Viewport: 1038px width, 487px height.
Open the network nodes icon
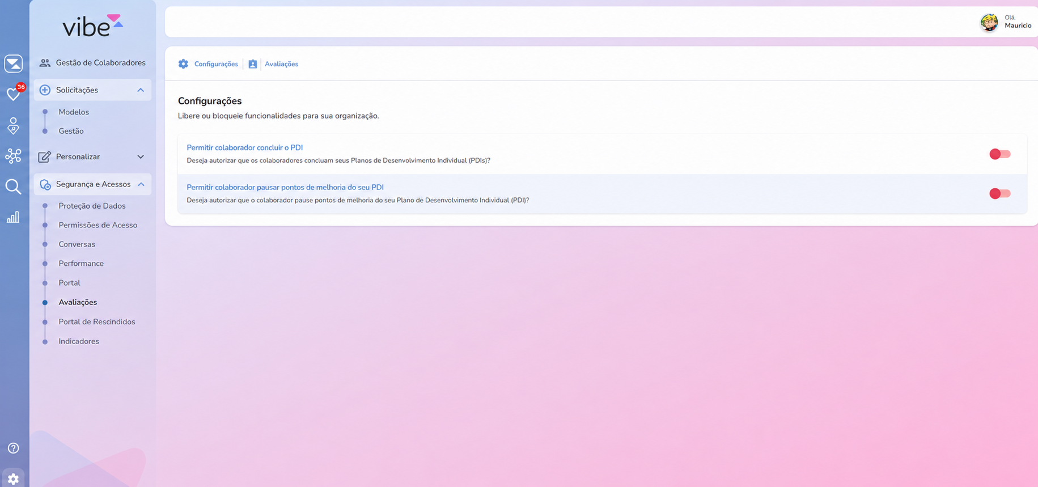coord(14,156)
